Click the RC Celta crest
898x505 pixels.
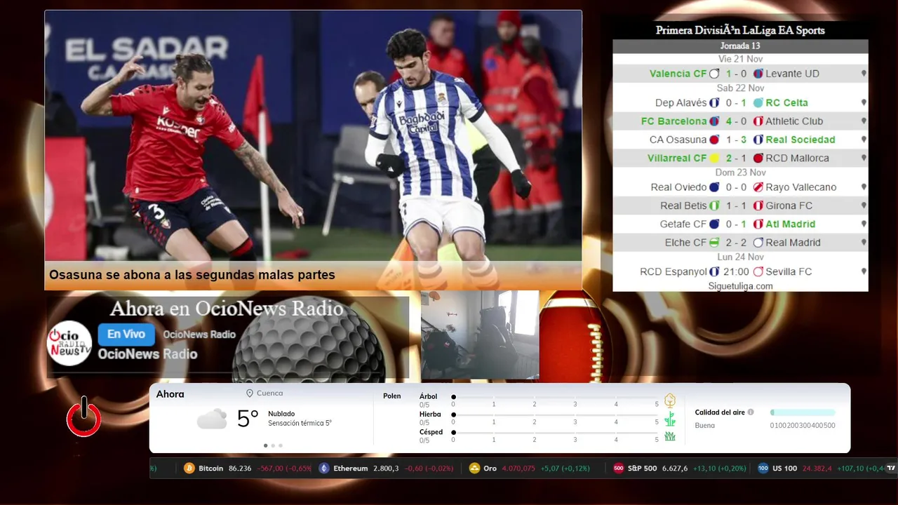758,102
